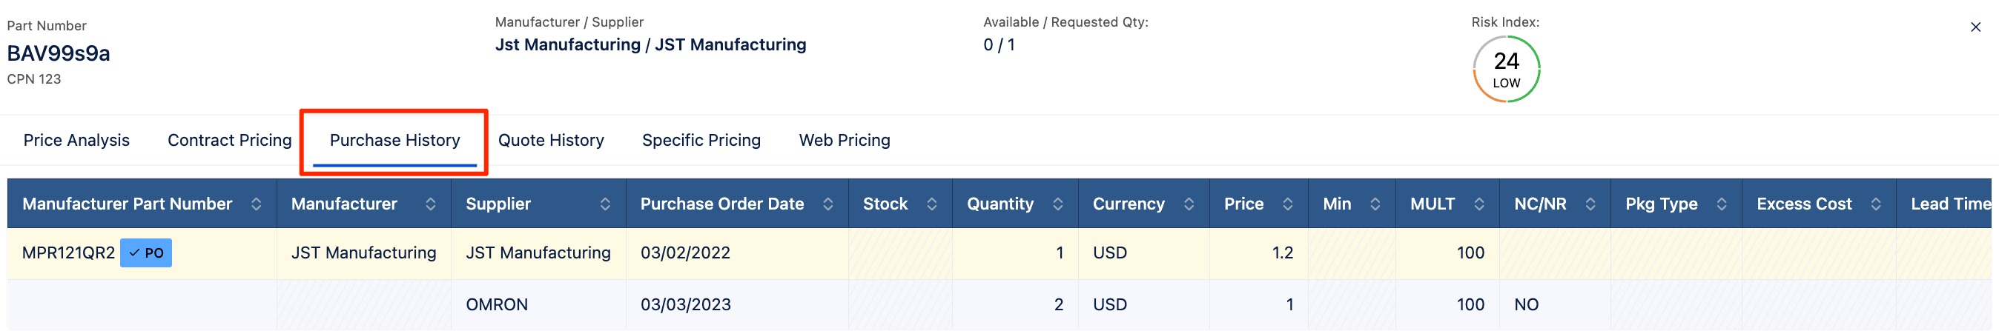Sort the Pkg Type column
This screenshot has width=1999, height=331.
click(x=1721, y=204)
